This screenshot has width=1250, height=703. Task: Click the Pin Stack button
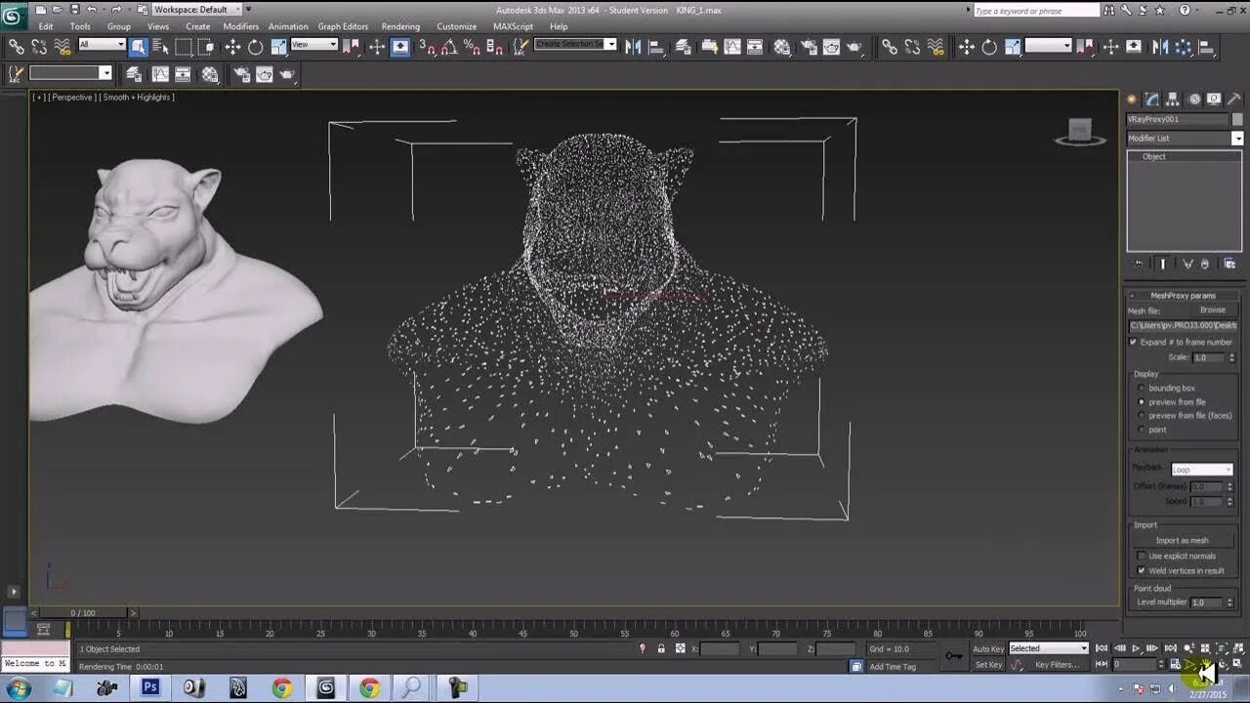1138,264
